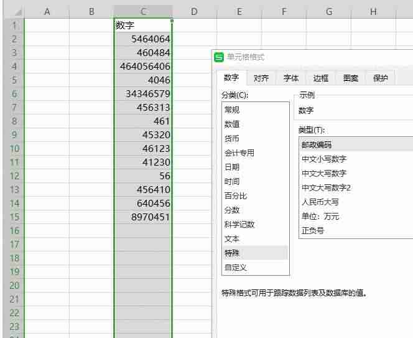Select column C header
413x338 pixels.
[143, 12]
